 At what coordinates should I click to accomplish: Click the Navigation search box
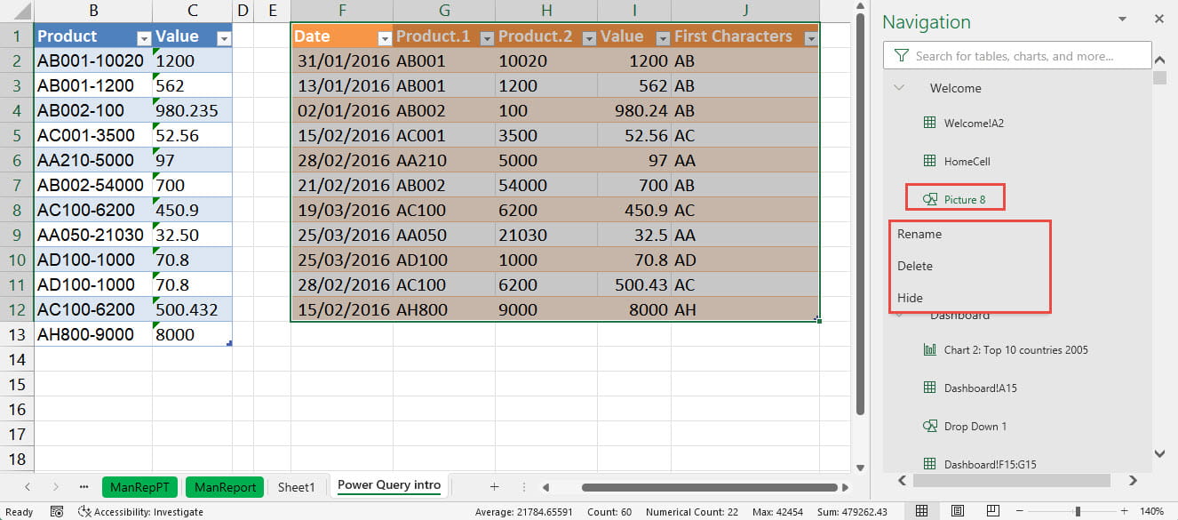(x=1017, y=56)
